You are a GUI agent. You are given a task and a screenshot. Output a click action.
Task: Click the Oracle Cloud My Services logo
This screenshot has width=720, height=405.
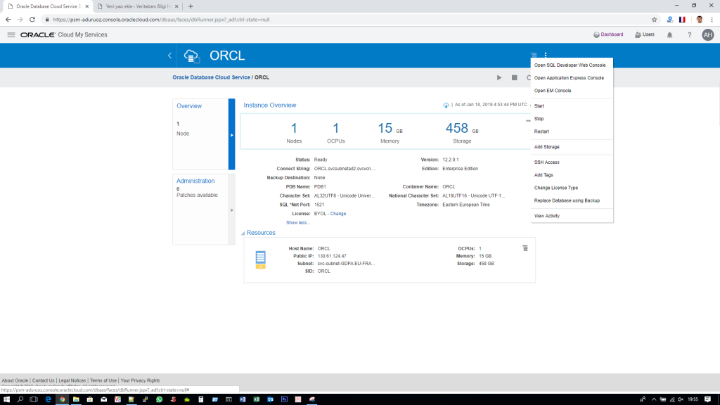(64, 35)
